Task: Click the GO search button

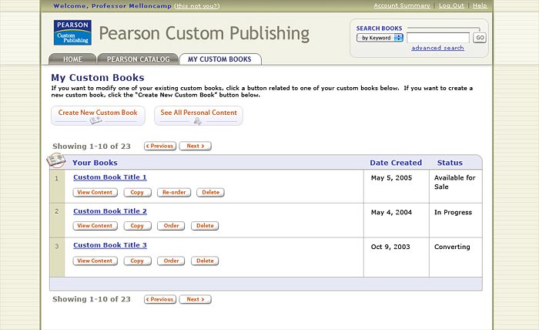Action: pyautogui.click(x=480, y=38)
